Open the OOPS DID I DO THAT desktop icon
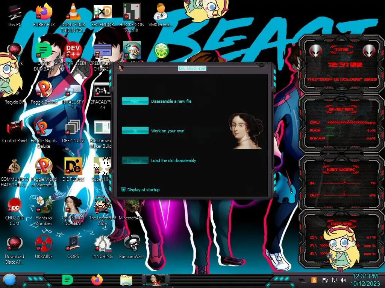The image size is (385, 288). (x=73, y=205)
